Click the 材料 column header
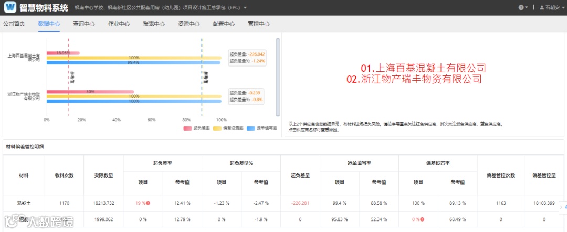Image resolution: width=567 pixels, height=232 pixels. (24, 175)
